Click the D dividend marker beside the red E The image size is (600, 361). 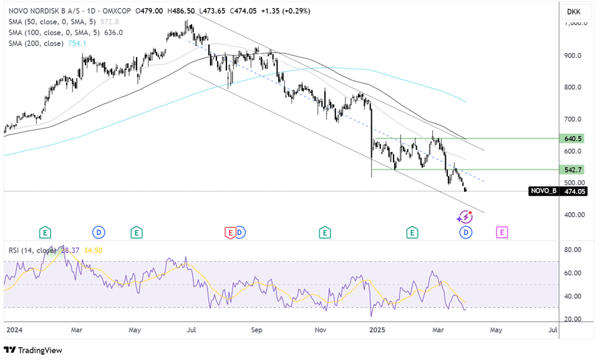[241, 232]
